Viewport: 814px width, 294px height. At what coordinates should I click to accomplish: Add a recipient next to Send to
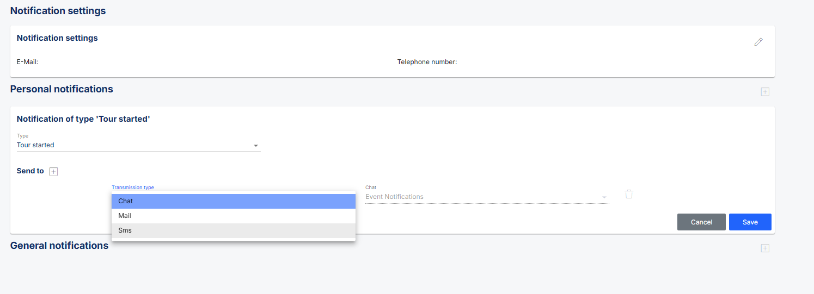coord(53,172)
